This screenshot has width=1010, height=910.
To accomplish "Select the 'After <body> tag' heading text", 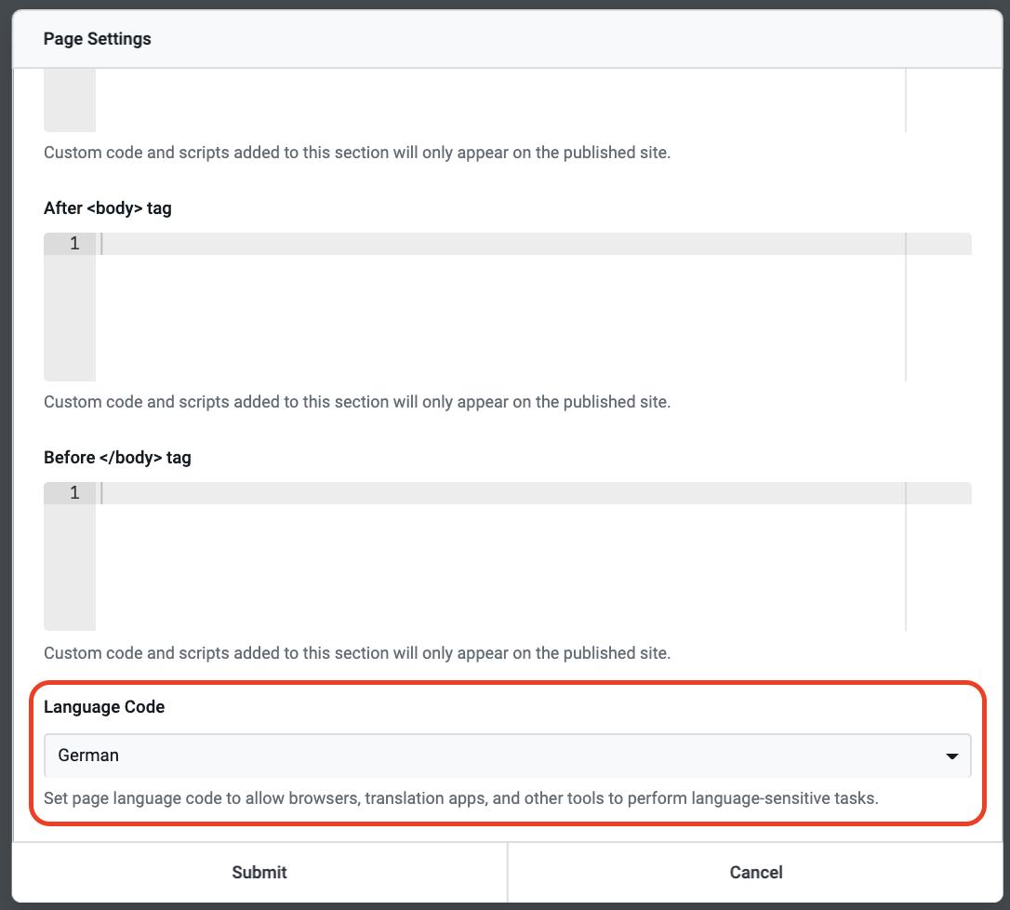I will pos(108,208).
